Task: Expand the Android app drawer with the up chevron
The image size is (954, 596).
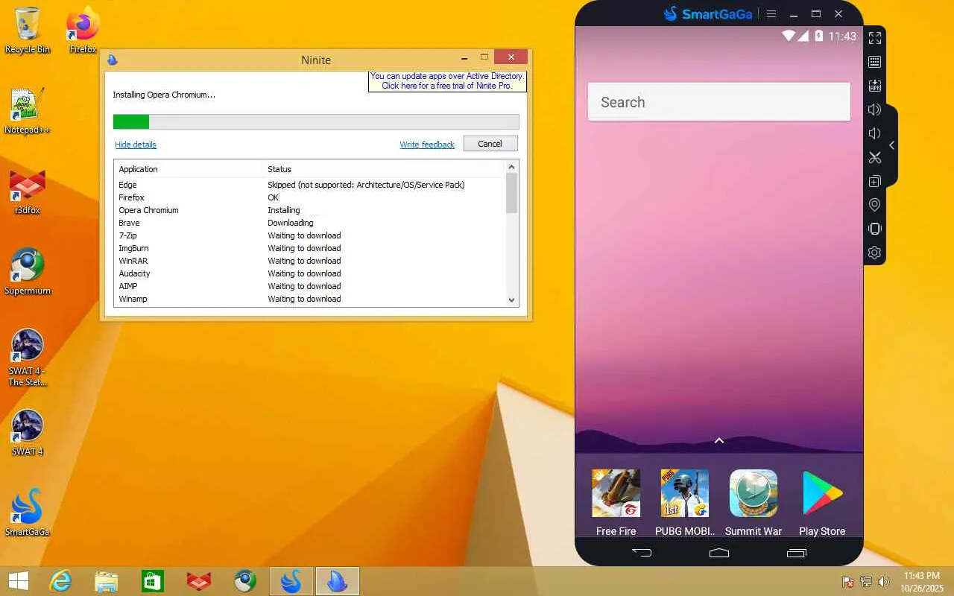Action: (719, 440)
